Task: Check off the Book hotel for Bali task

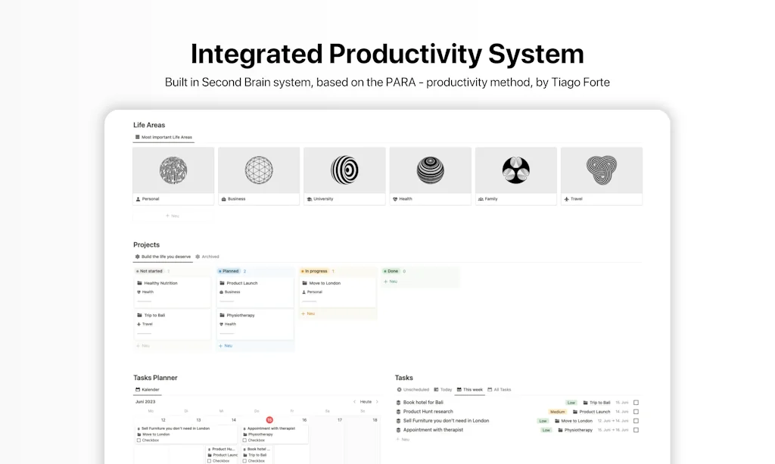Action: 636,402
